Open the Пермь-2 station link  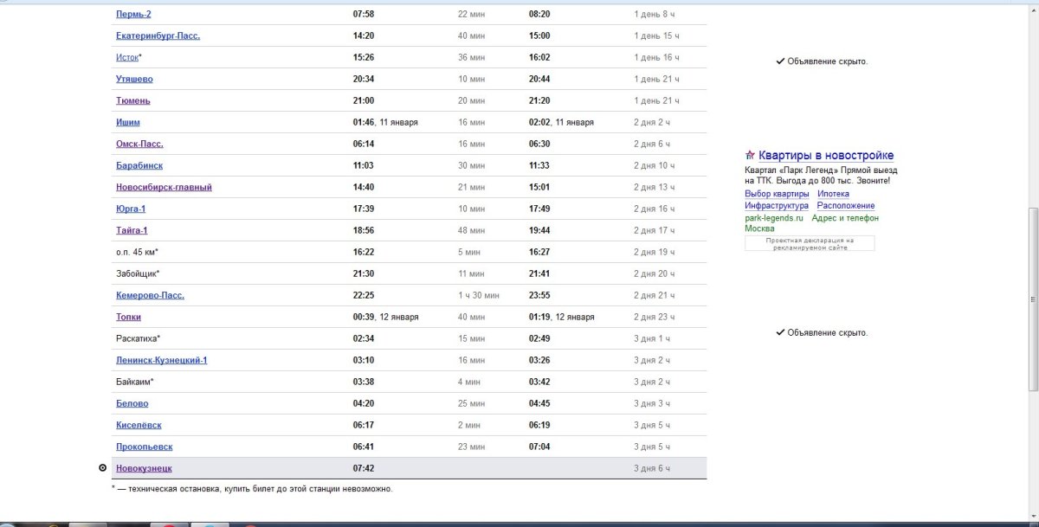pos(133,15)
